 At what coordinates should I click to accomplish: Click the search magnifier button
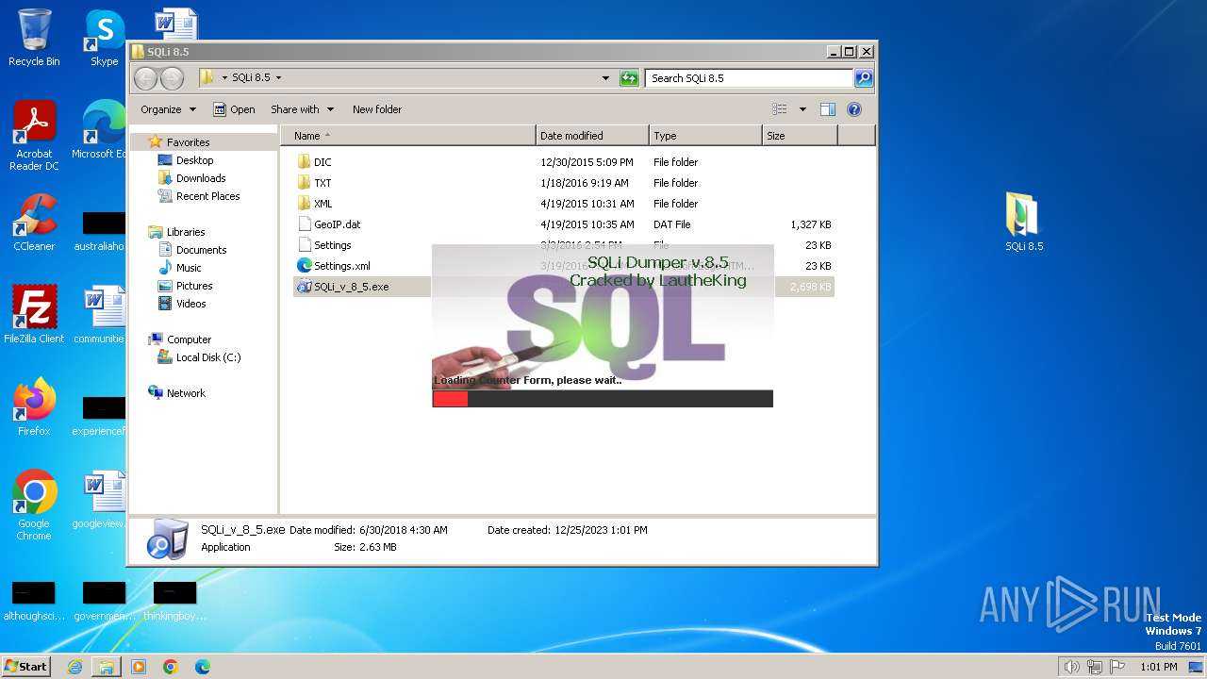tap(863, 78)
